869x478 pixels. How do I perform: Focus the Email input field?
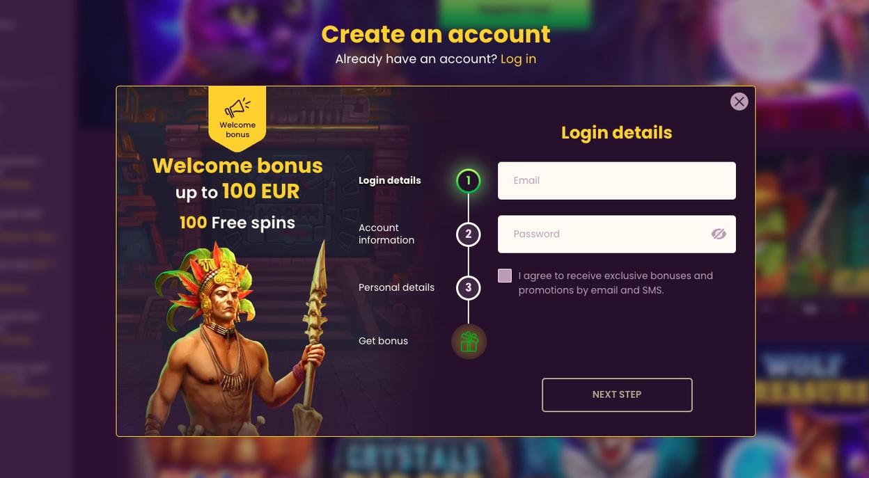(x=617, y=181)
